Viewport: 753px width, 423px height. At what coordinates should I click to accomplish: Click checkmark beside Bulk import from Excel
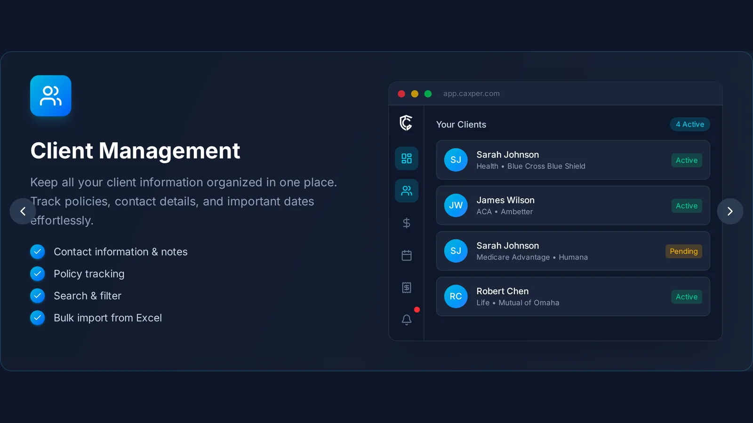pos(38,318)
